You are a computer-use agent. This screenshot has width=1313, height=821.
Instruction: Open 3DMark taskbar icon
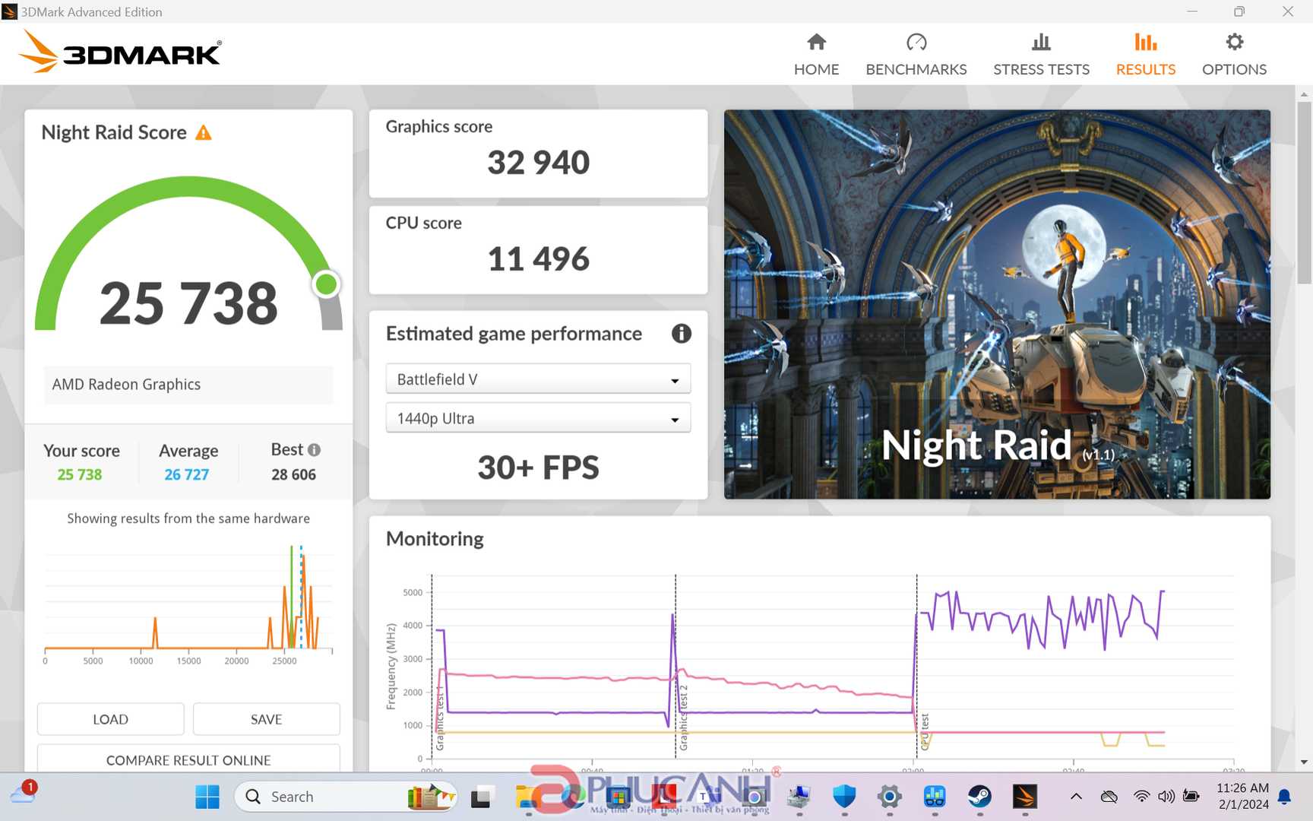[x=1024, y=797]
